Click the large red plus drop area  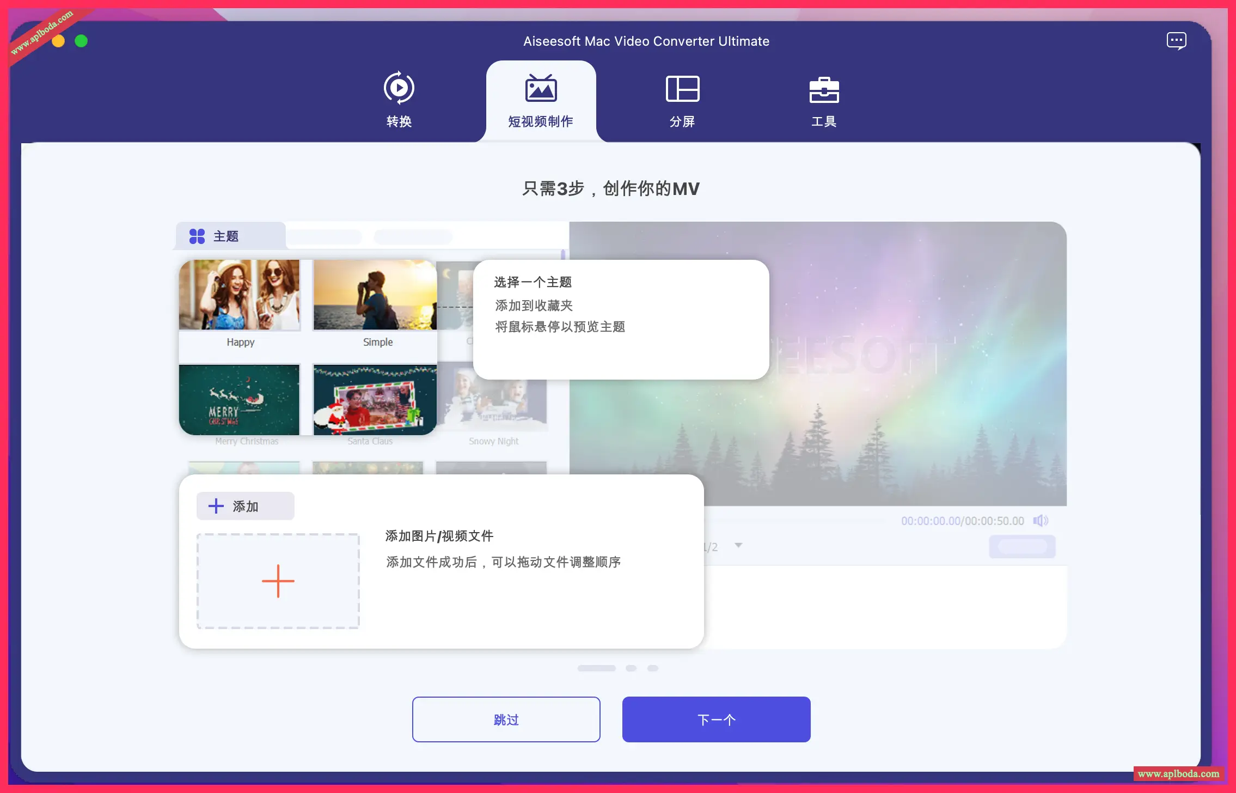278,581
